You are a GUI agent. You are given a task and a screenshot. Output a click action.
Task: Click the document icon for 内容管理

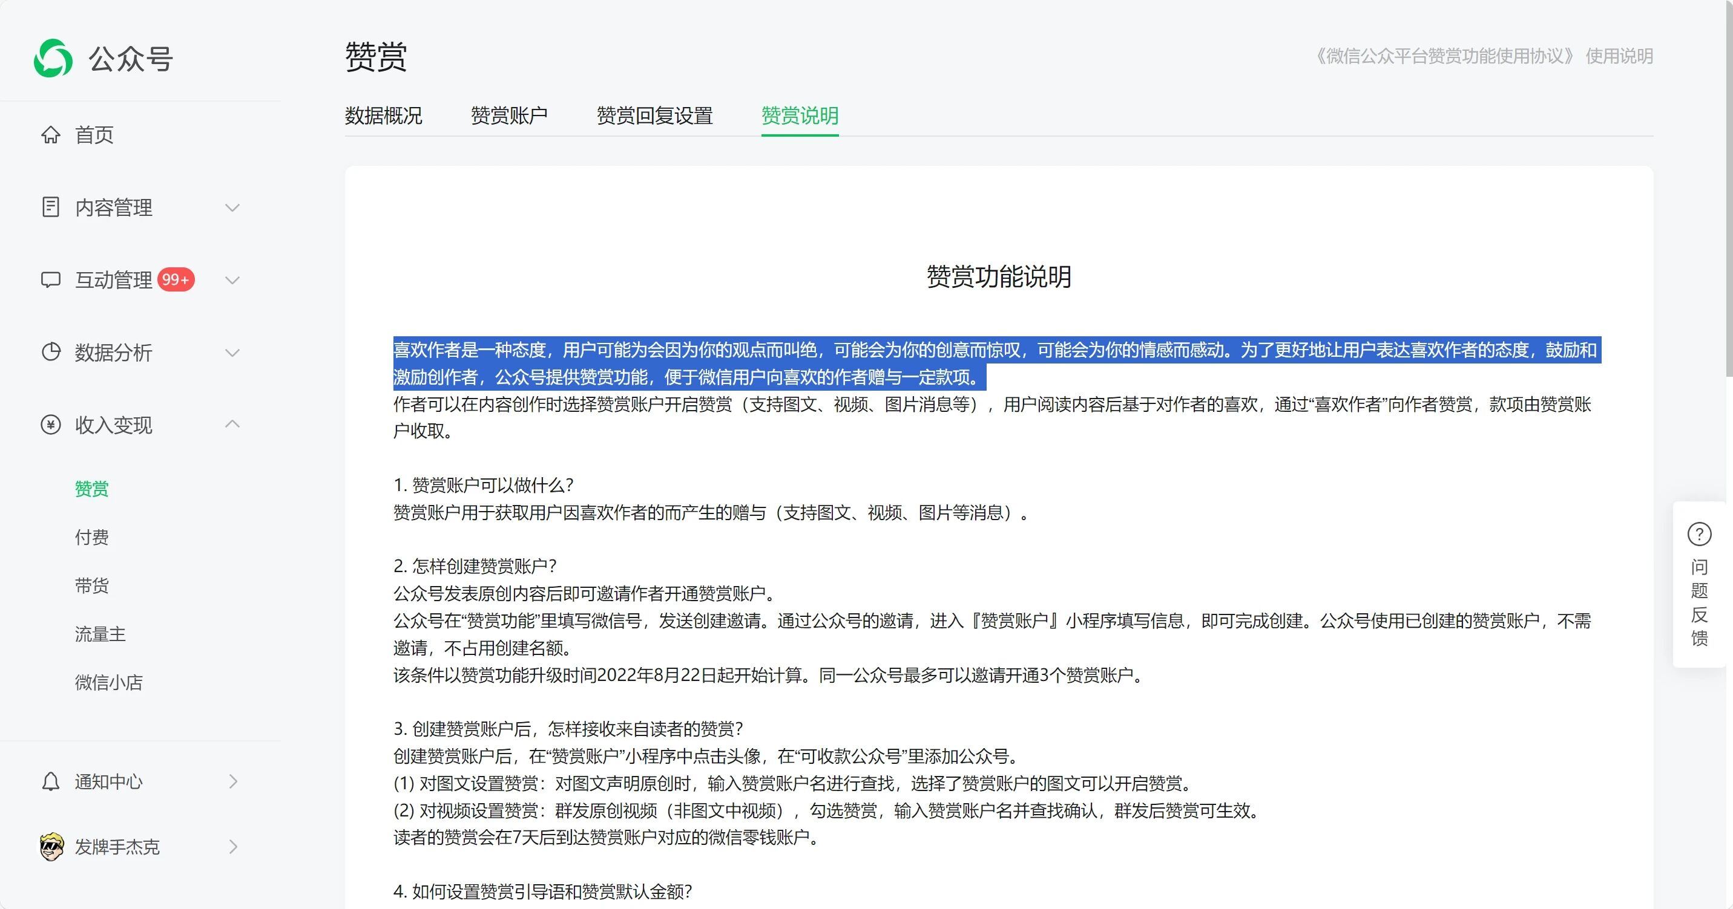(x=50, y=207)
